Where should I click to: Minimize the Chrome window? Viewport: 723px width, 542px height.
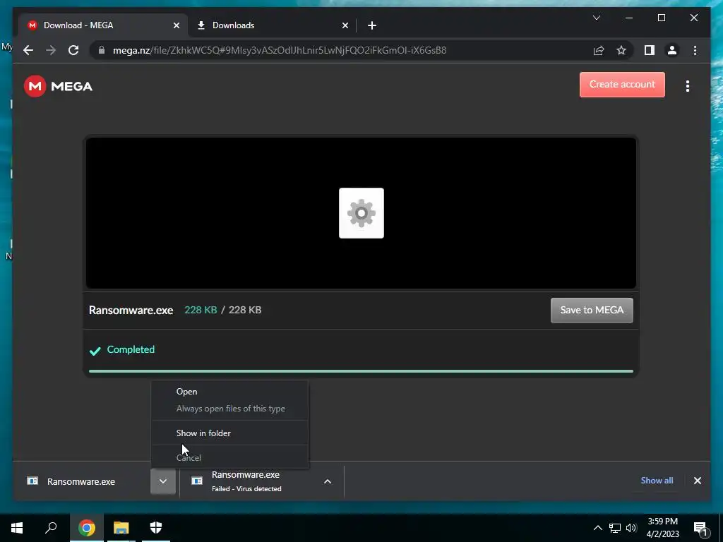629,18
